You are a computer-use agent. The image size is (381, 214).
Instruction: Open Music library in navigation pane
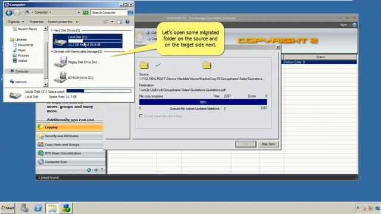coord(19,50)
